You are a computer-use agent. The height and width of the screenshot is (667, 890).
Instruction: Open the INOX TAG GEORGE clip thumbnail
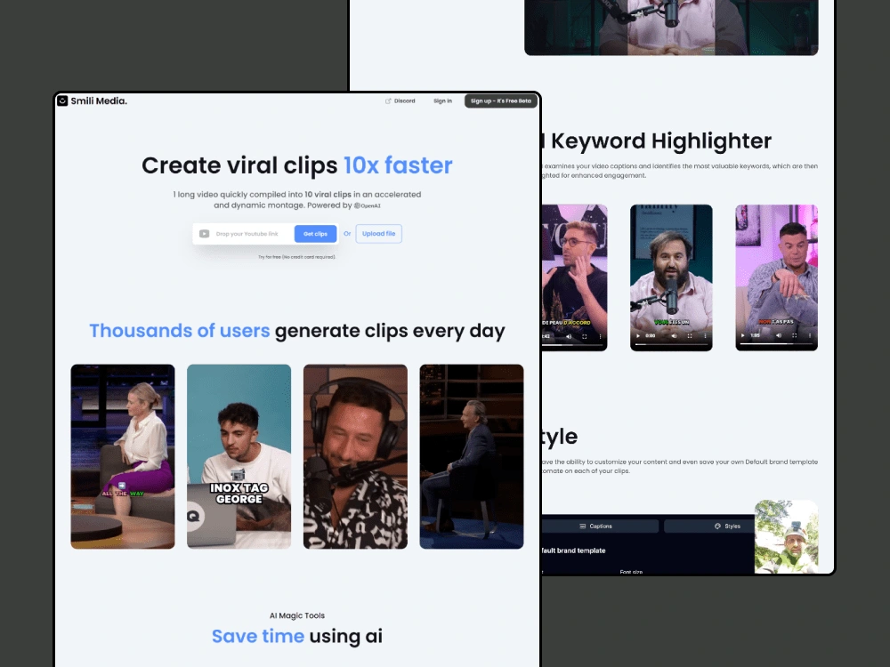[x=239, y=456]
